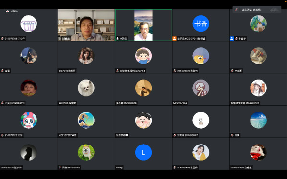
Task: Click the active speaker video with green border
Action: click(x=143, y=25)
